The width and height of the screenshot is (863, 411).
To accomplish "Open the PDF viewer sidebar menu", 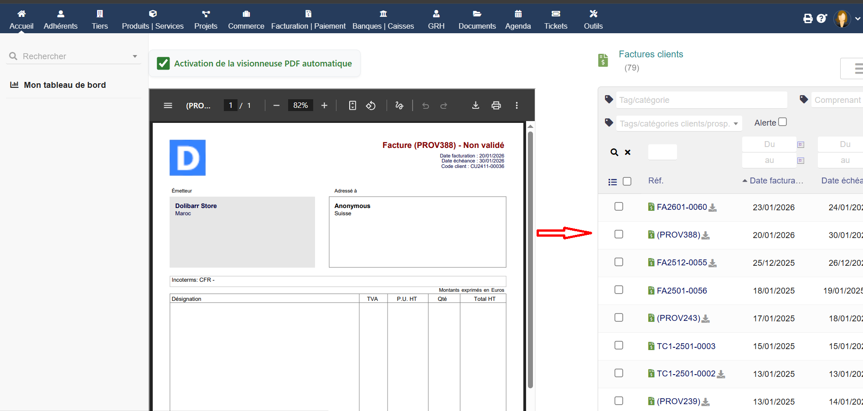I will click(x=168, y=106).
